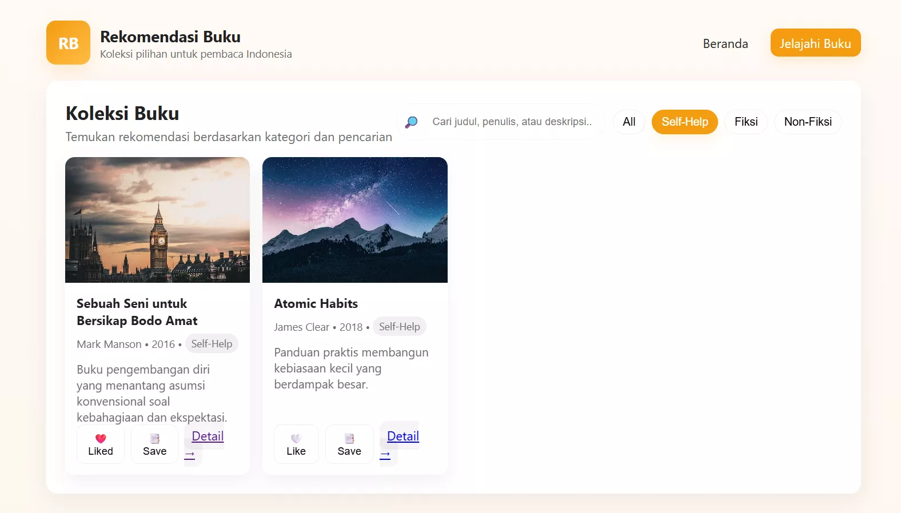
Task: Open the Jelajahi Buku page
Action: pos(815,43)
